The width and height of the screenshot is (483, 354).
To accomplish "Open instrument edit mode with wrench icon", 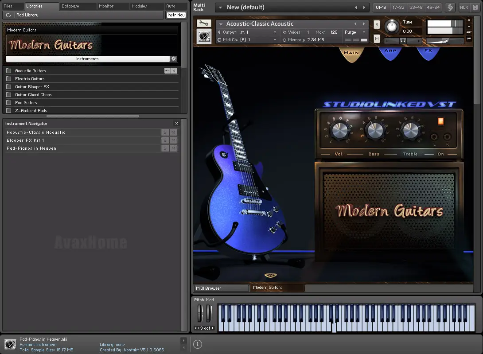I will point(203,23).
